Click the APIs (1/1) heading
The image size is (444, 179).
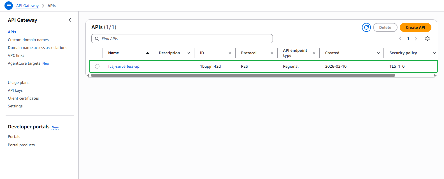[x=104, y=27]
